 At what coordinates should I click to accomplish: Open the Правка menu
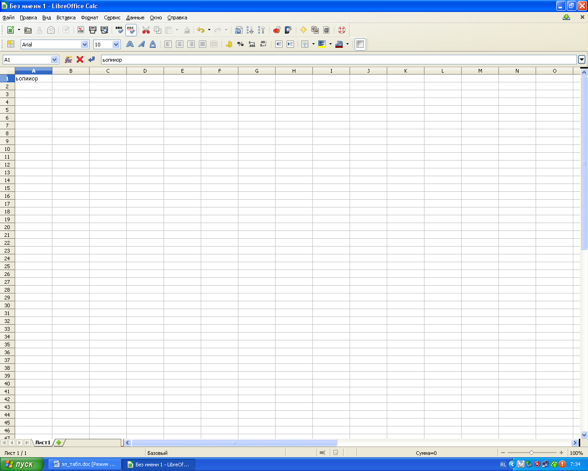[x=28, y=17]
